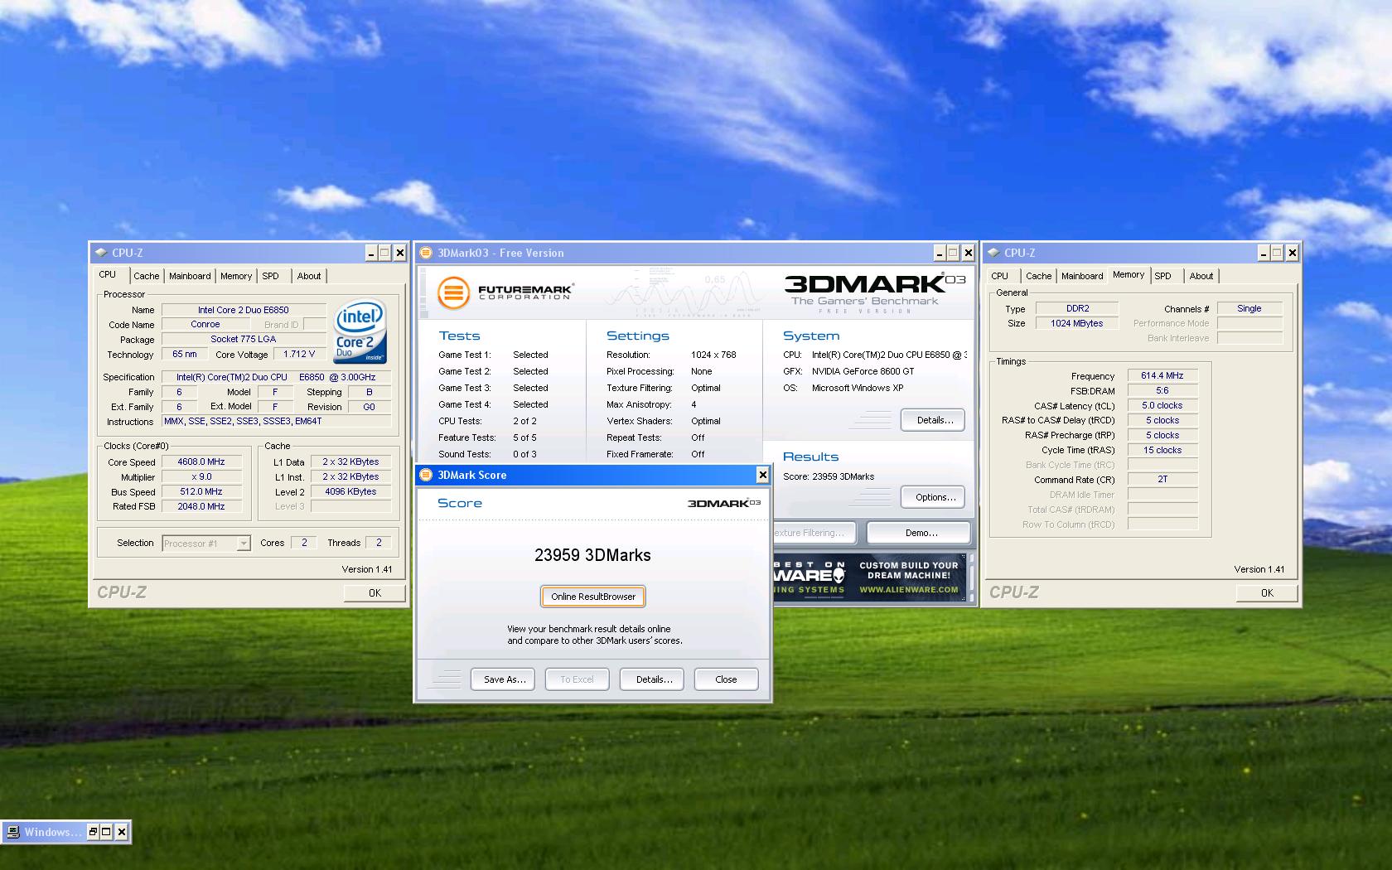
Task: Click the Command Rate 2T value
Action: 1162,480
